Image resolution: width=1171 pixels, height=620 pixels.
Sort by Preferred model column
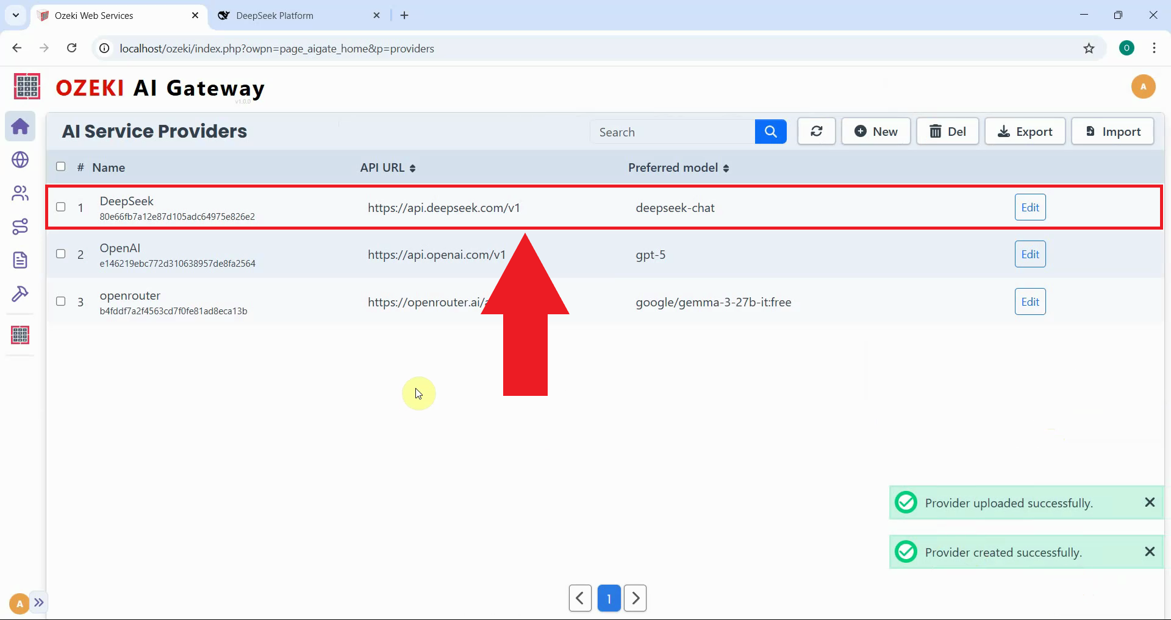point(678,168)
